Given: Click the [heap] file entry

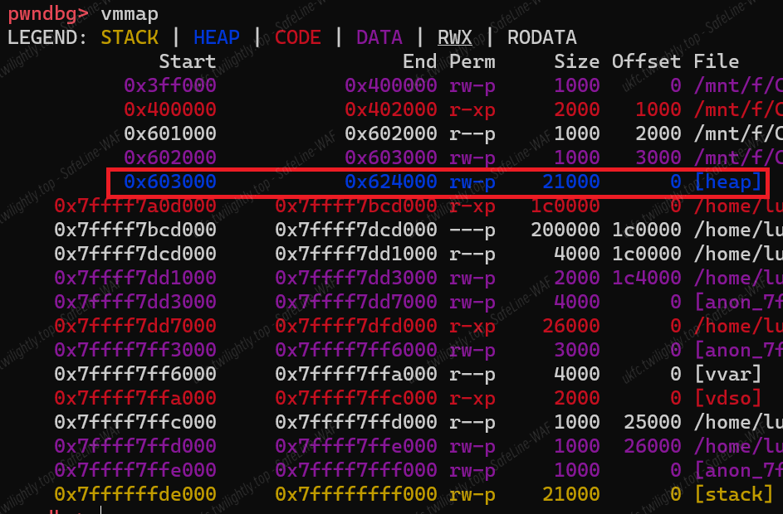Looking at the screenshot, I should (727, 182).
